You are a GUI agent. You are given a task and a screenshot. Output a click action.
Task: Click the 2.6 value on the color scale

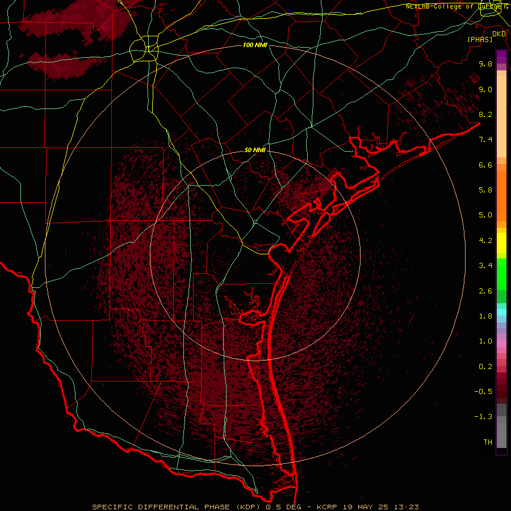485,291
